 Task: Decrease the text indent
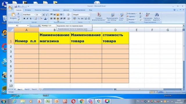tap(61, 18)
